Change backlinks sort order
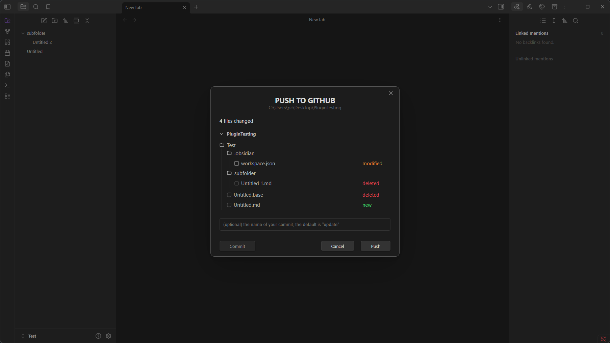Viewport: 610px width, 343px height. [x=565, y=21]
